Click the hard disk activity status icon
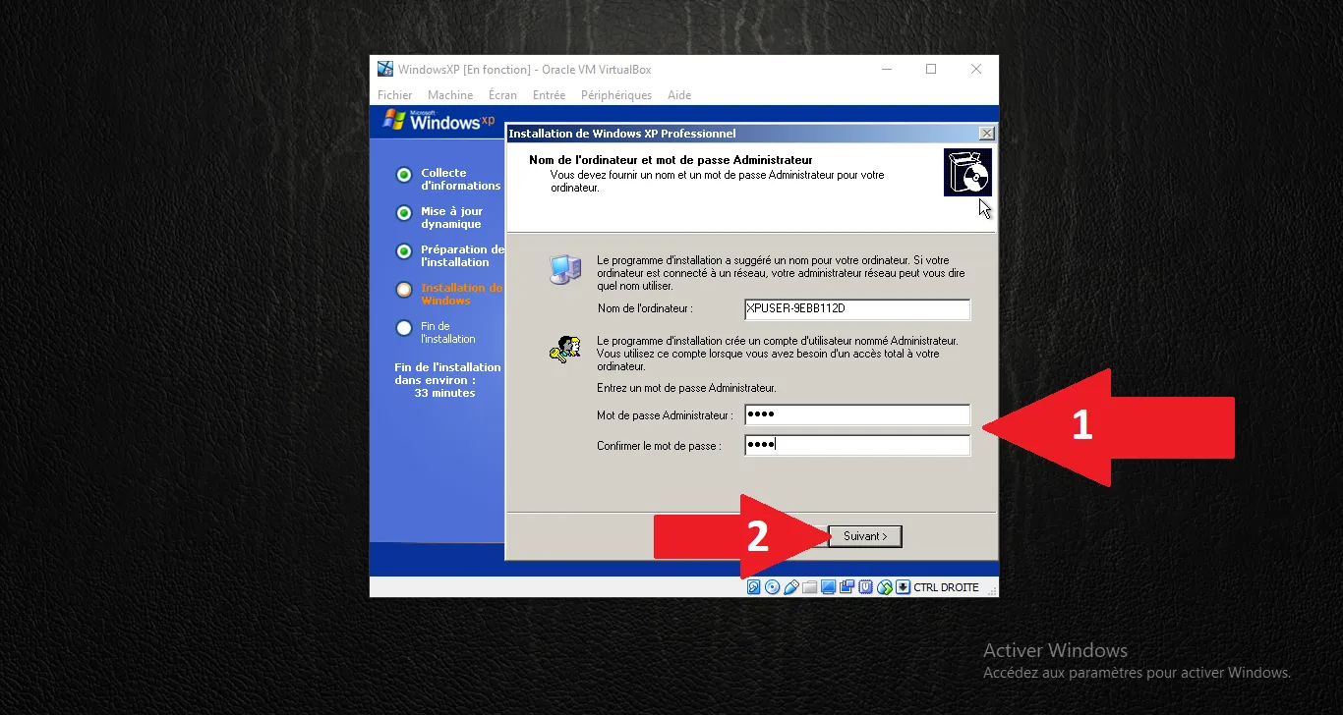This screenshot has height=715, width=1343. (754, 587)
